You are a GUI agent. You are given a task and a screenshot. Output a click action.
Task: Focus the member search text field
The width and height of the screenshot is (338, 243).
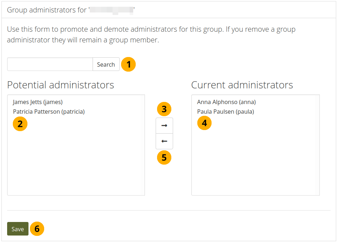50,64
